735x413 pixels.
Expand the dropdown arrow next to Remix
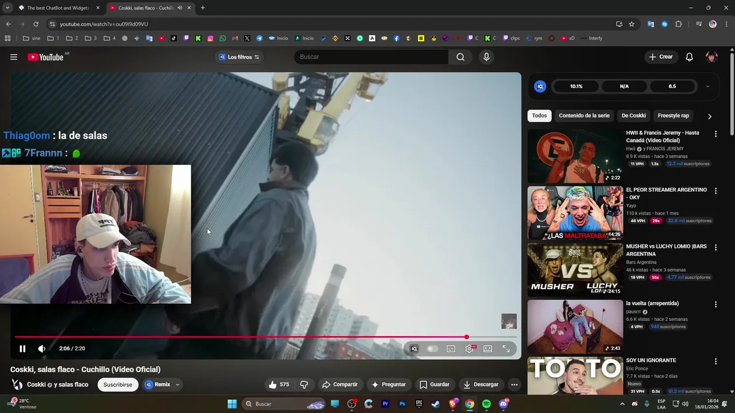(x=177, y=384)
